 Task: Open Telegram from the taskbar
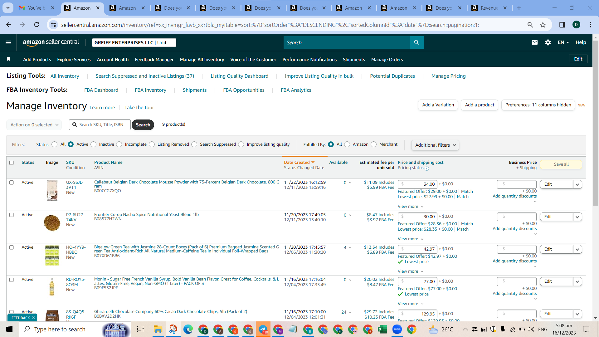[x=263, y=329]
